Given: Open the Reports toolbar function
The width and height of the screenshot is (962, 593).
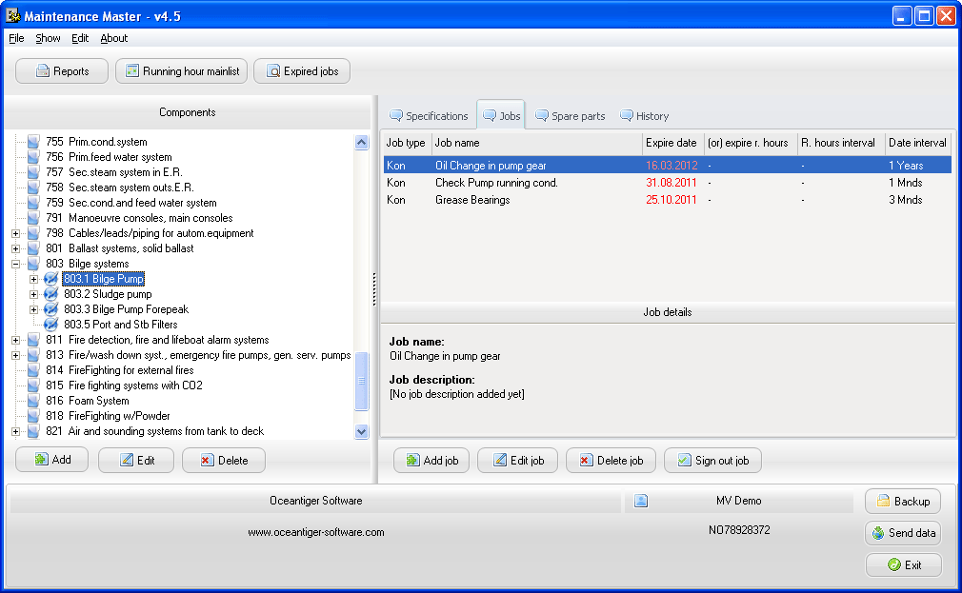Looking at the screenshot, I should point(61,70).
